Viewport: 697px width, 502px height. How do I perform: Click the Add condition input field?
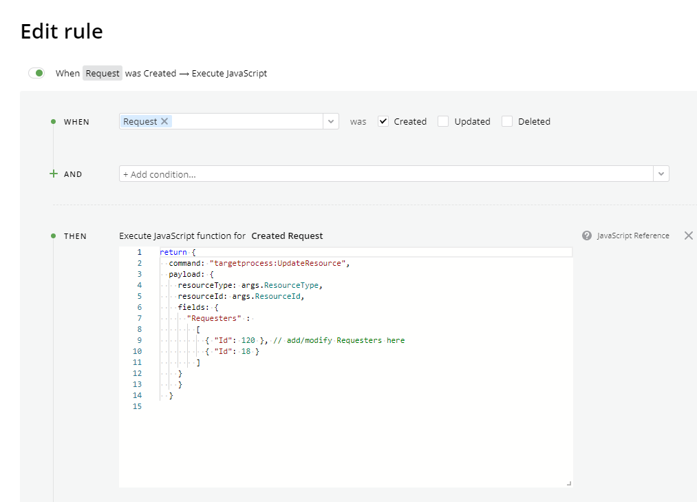(385, 174)
